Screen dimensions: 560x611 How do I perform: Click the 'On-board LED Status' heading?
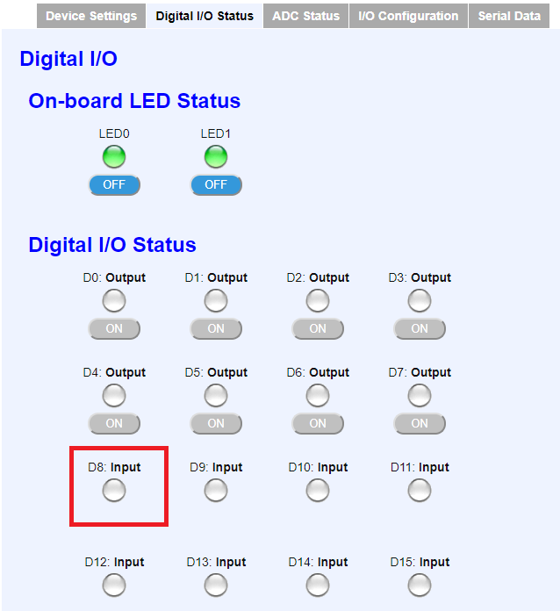pyautogui.click(x=134, y=101)
